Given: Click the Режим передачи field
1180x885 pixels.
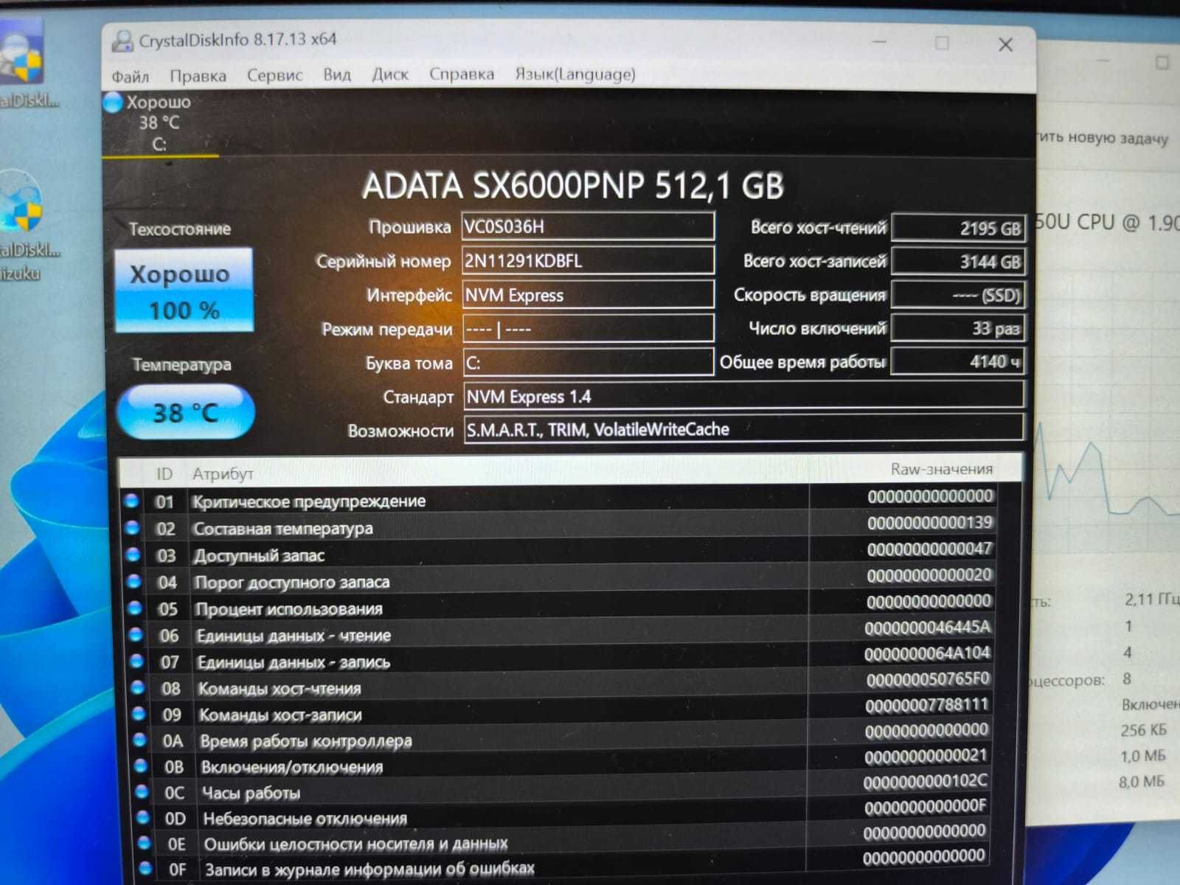Looking at the screenshot, I should tap(588, 329).
